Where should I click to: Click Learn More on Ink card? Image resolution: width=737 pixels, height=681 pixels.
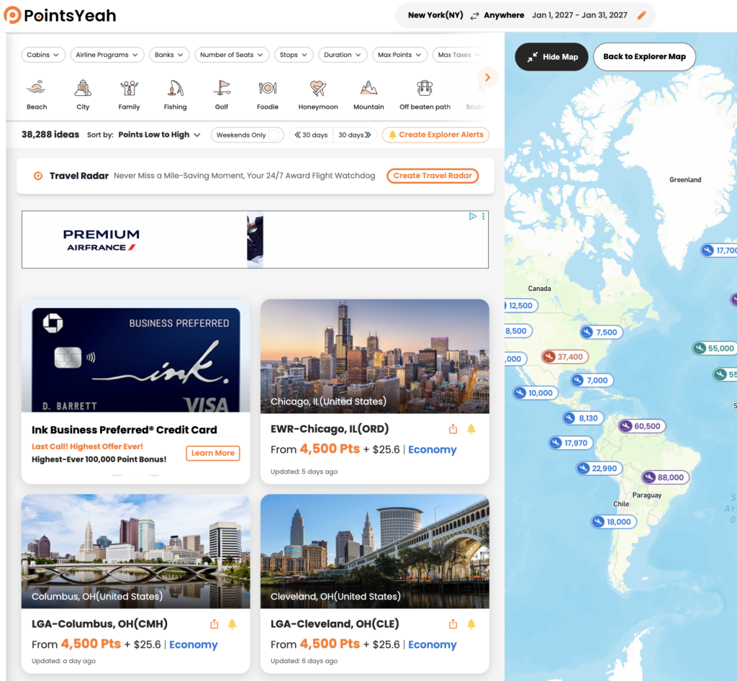[213, 453]
